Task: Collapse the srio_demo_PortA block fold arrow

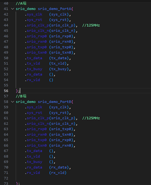Action: [x=12, y=9]
